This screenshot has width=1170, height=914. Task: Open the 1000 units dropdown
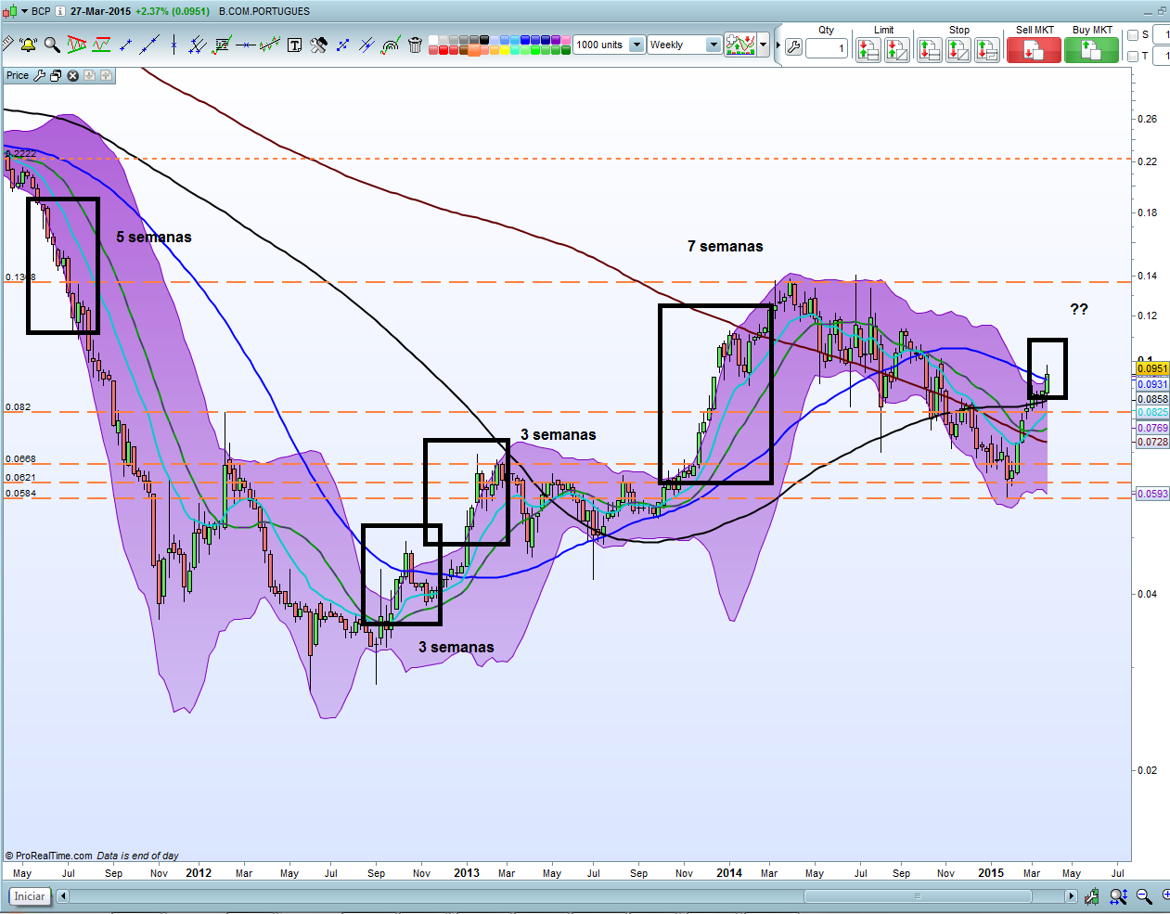pyautogui.click(x=636, y=45)
